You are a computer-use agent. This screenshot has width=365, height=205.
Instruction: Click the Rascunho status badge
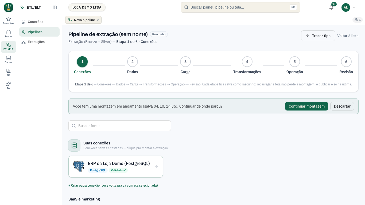(x=159, y=34)
